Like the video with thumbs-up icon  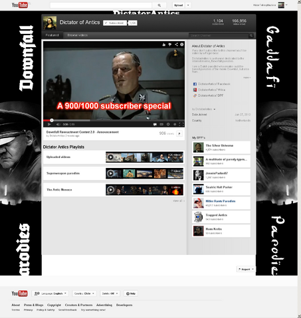(163, 44)
